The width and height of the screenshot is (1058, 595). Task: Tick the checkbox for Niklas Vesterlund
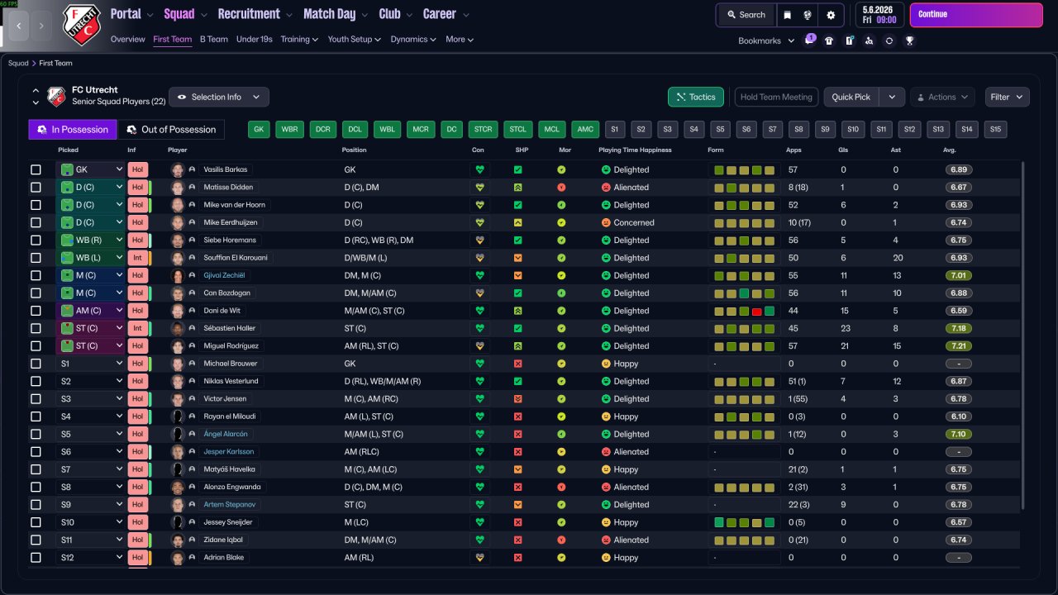tap(36, 382)
